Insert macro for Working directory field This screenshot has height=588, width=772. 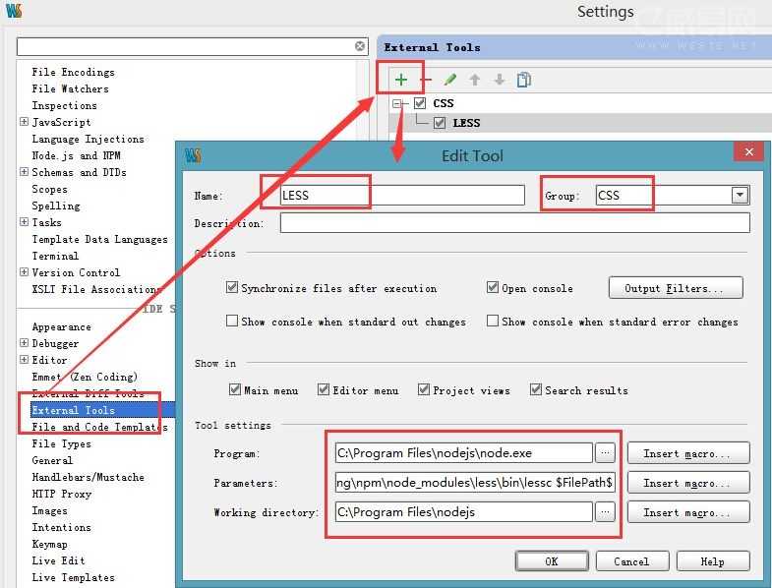pyautogui.click(x=688, y=512)
